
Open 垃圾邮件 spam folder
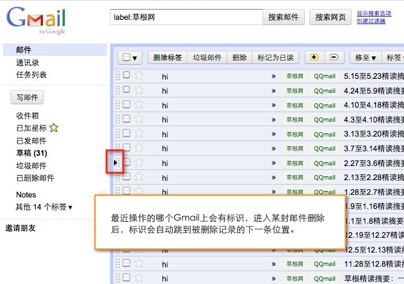[31, 165]
